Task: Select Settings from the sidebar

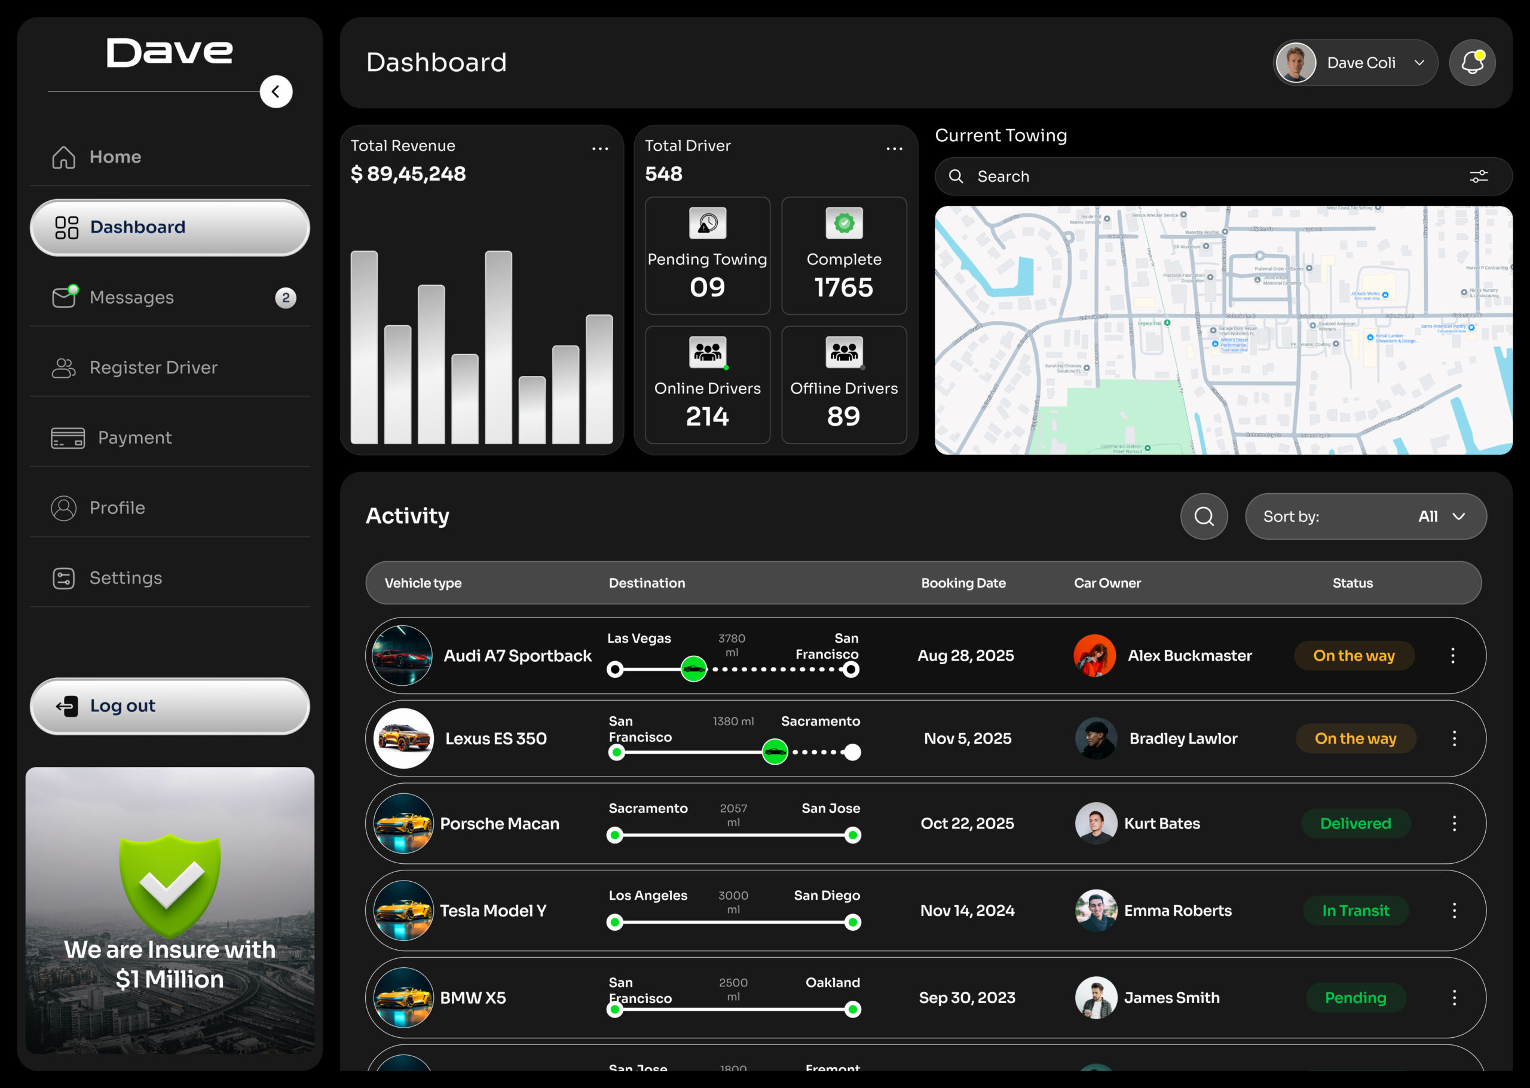Action: 126,578
